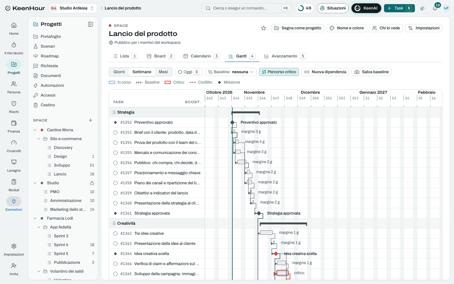The height and width of the screenshot is (284, 454).
Task: Collapse Sito e-commerce folder
Action: [39, 139]
